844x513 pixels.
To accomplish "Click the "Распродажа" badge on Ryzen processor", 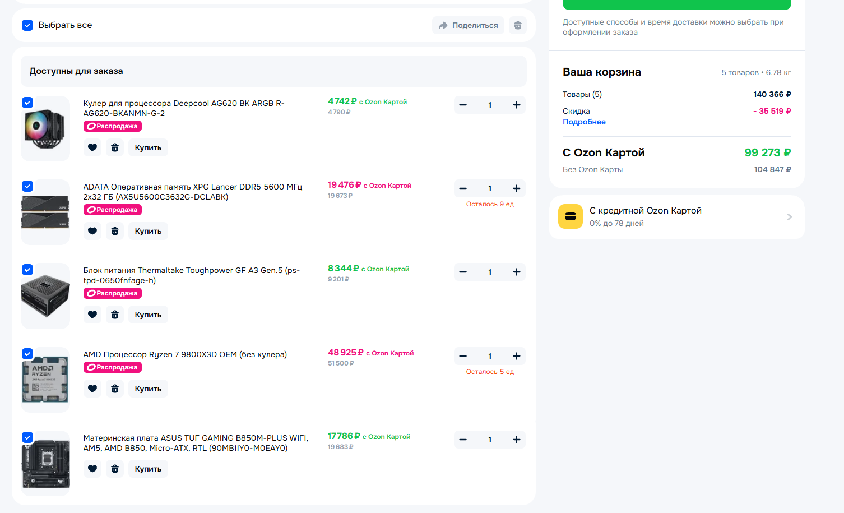I will 113,367.
